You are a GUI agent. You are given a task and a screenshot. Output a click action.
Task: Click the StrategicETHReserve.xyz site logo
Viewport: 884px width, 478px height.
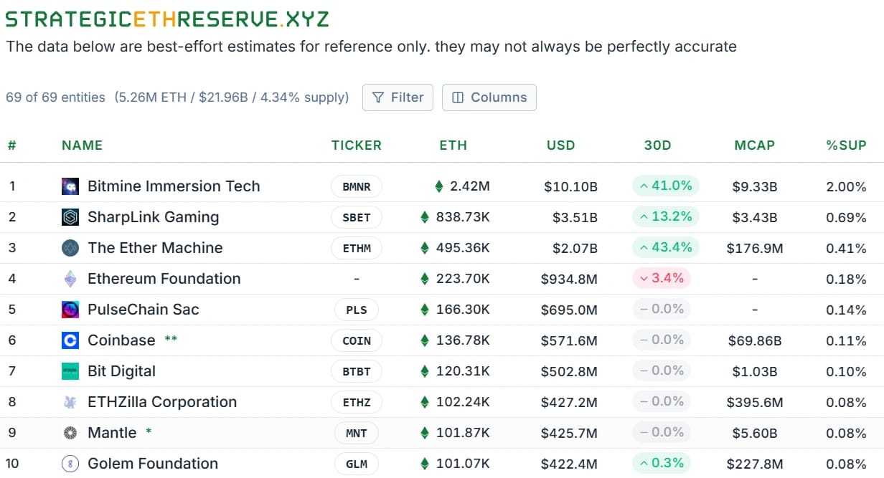tap(167, 19)
